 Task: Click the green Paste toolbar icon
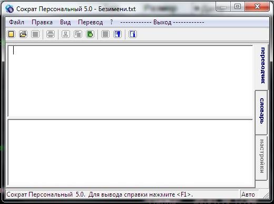90,34
